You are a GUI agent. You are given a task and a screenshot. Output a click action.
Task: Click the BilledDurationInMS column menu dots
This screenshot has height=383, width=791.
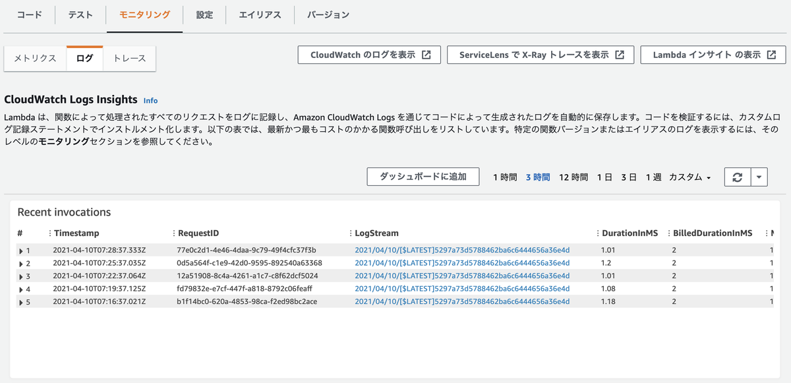[x=669, y=233]
